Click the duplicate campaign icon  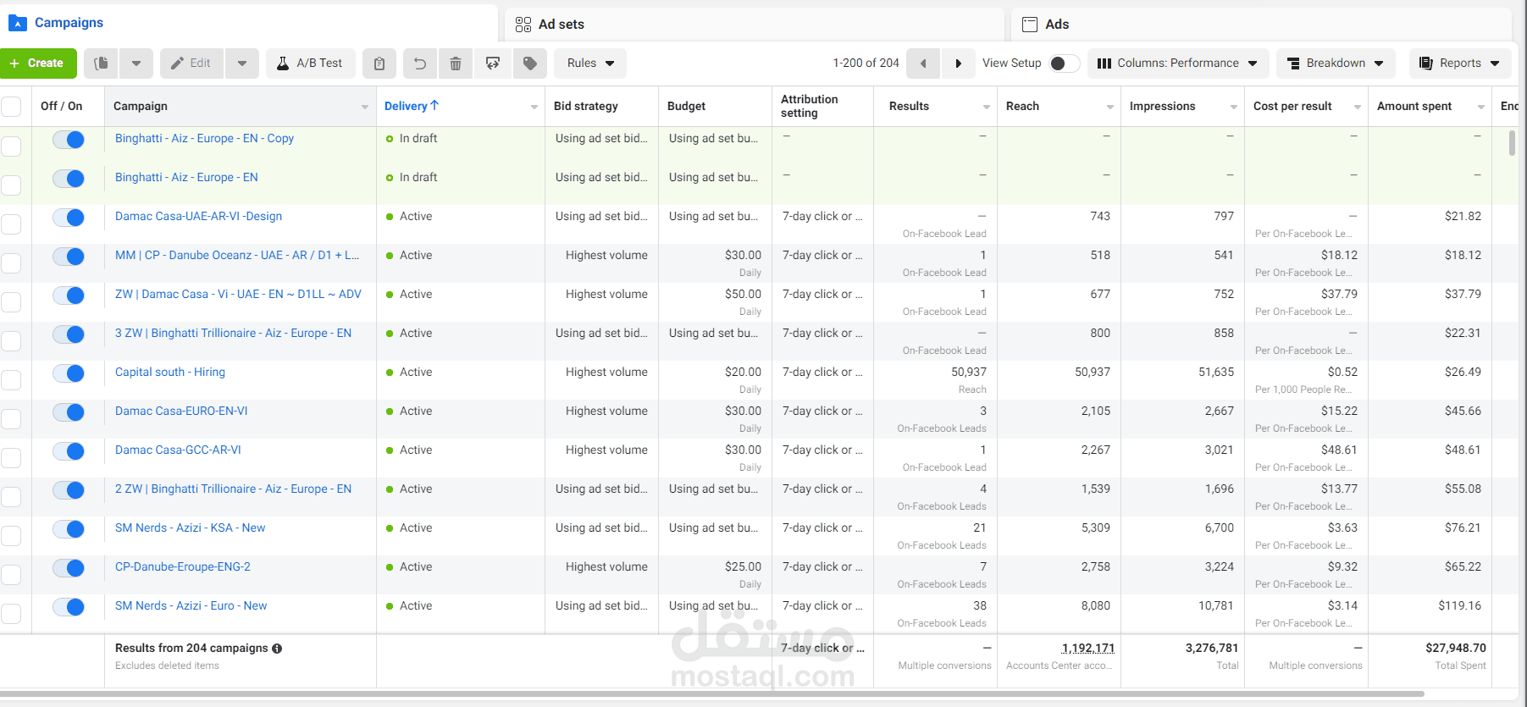[102, 64]
